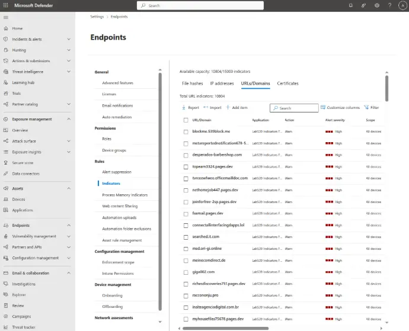Viewport: 409px width, 331px height.
Task: Open the Onboarding page
Action: coord(112,295)
